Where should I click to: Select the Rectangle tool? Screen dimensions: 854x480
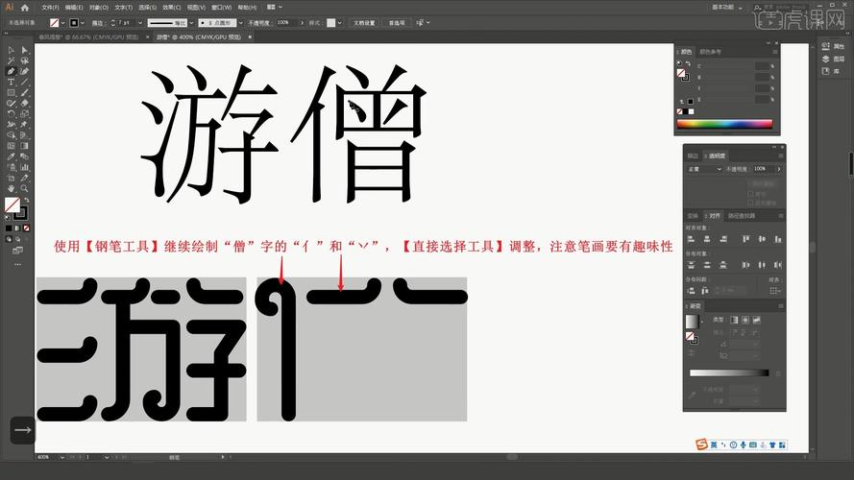[x=11, y=92]
